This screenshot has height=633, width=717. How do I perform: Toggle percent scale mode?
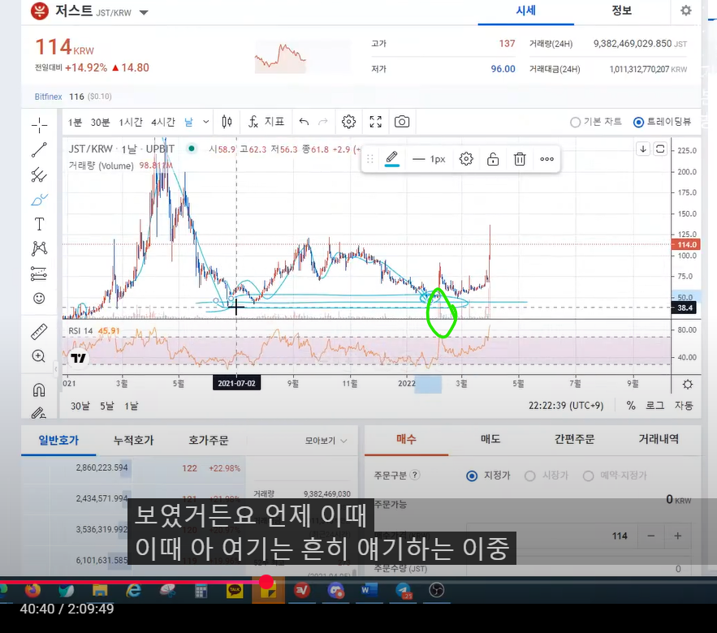coord(631,406)
